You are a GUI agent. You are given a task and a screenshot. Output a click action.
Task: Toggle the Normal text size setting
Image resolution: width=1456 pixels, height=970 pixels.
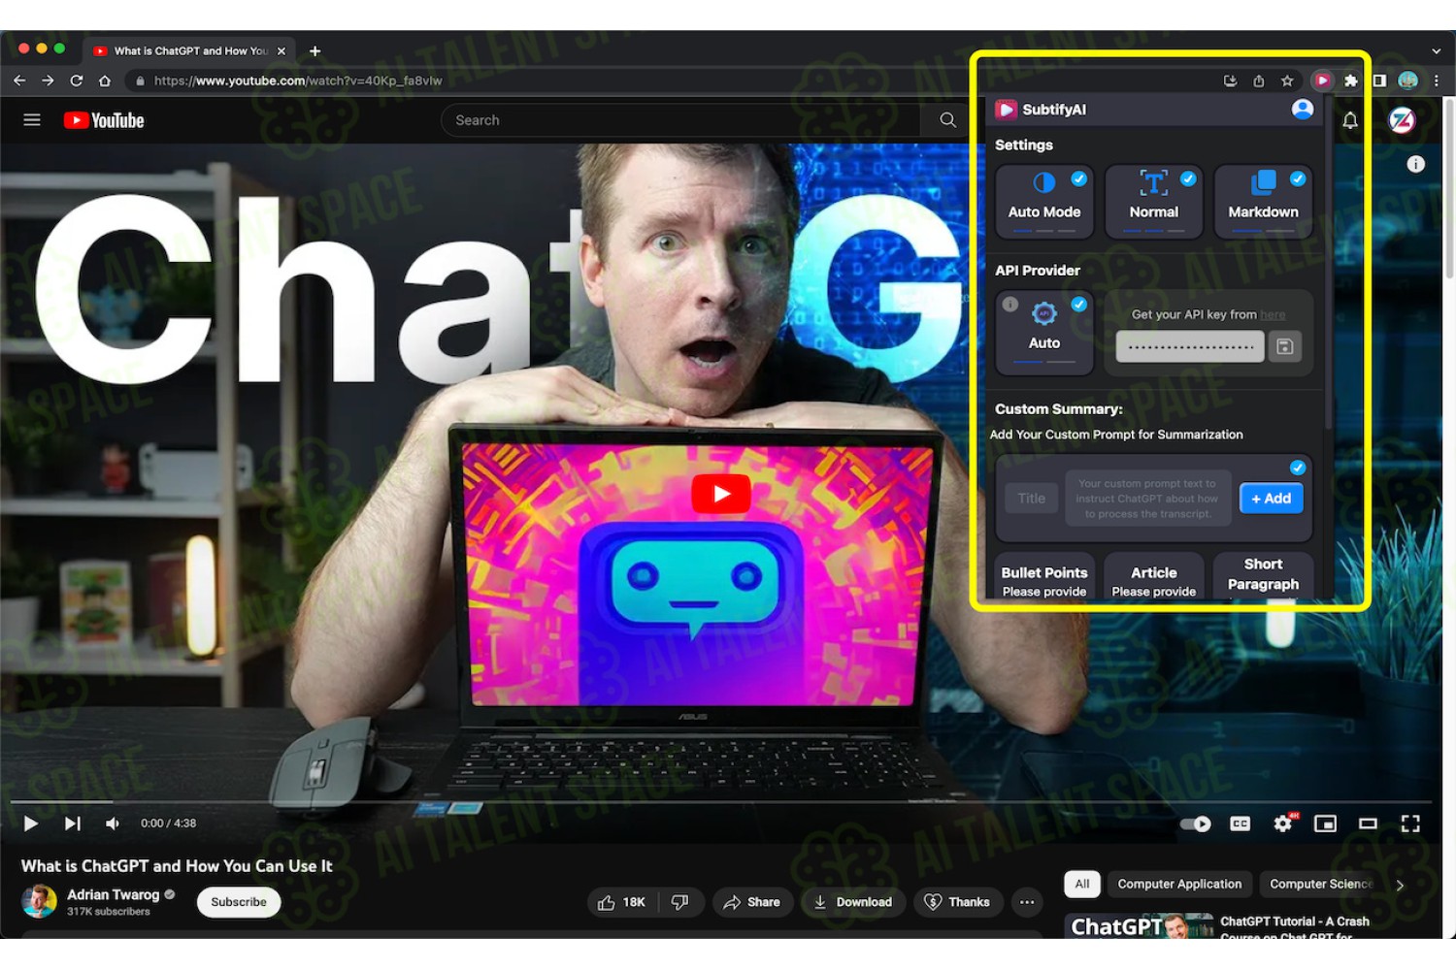(1154, 201)
